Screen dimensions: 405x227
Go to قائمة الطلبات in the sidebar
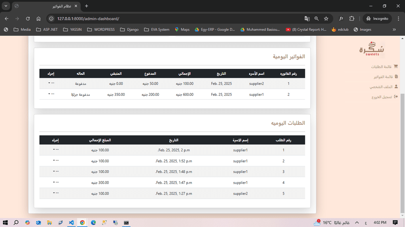click(x=381, y=67)
